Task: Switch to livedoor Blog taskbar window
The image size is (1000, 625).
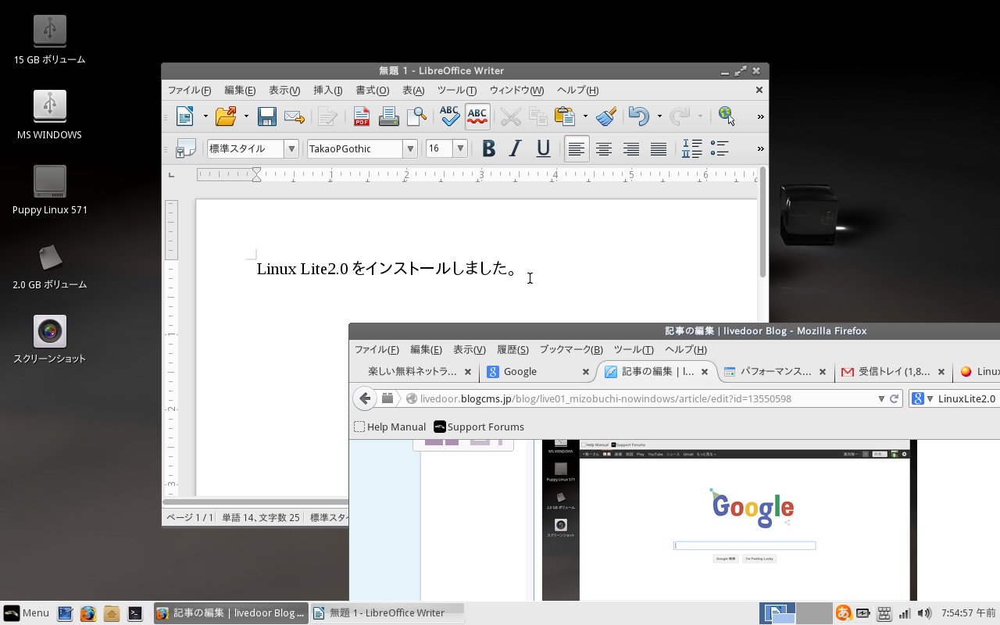Action: point(230,613)
